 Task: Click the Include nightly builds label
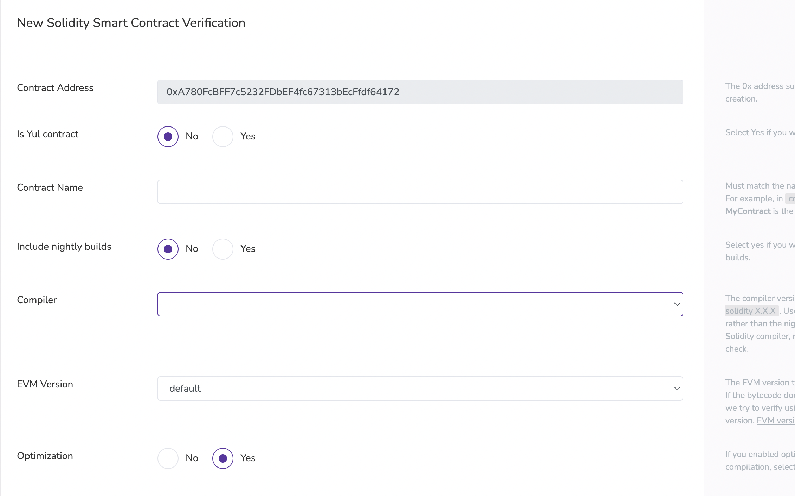tap(64, 246)
